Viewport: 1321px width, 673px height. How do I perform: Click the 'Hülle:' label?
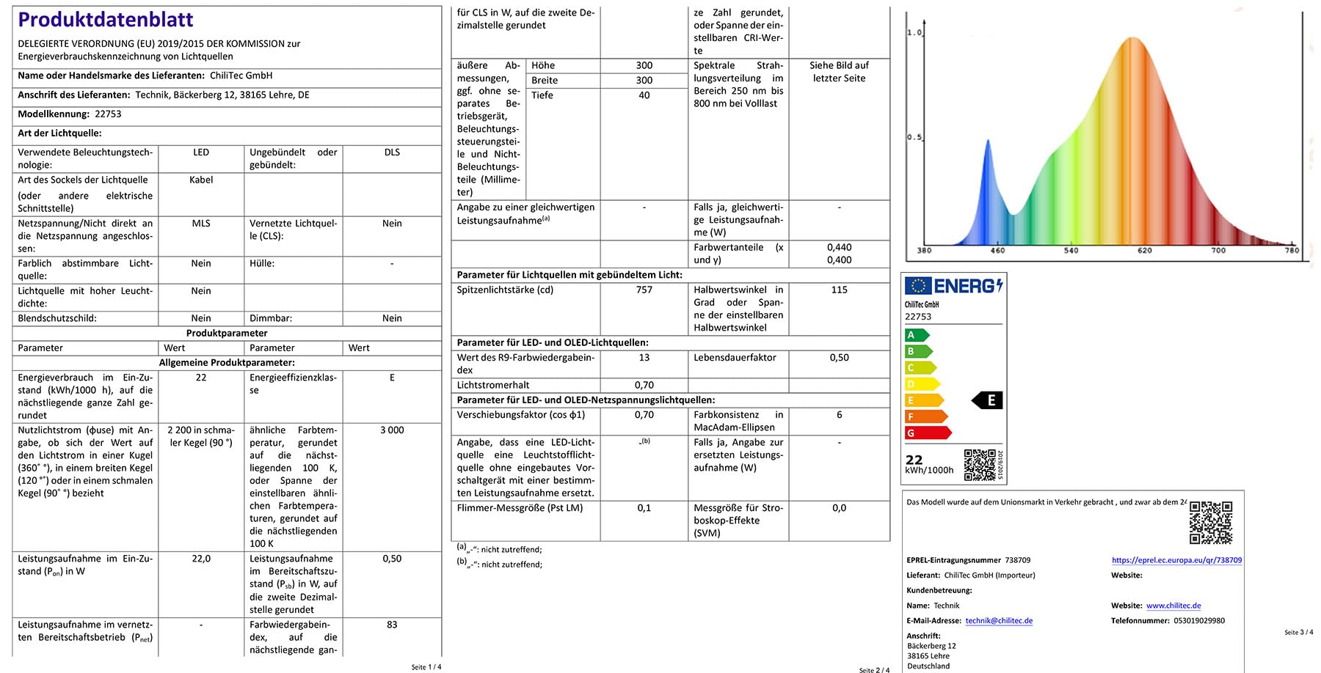click(x=262, y=263)
